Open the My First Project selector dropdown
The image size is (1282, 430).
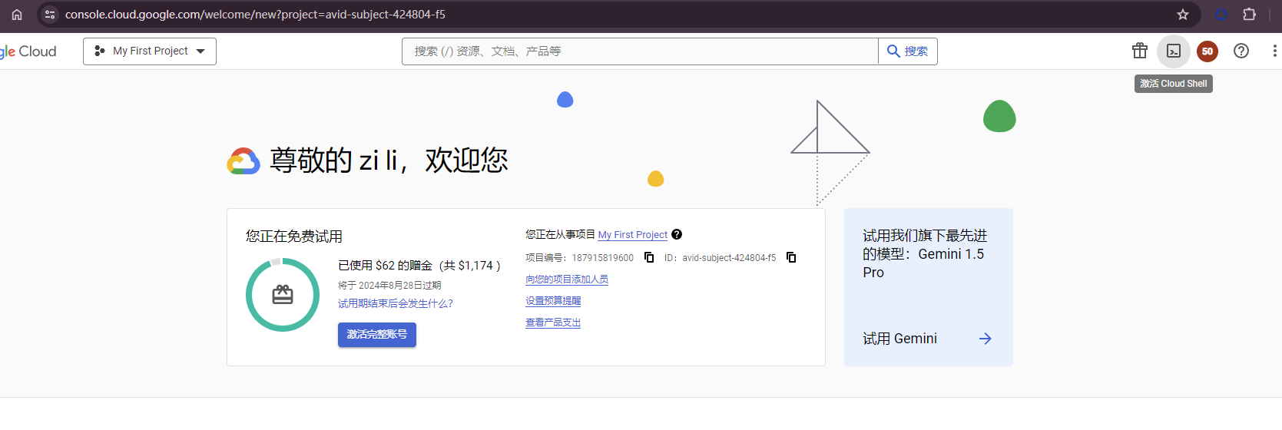tap(150, 51)
